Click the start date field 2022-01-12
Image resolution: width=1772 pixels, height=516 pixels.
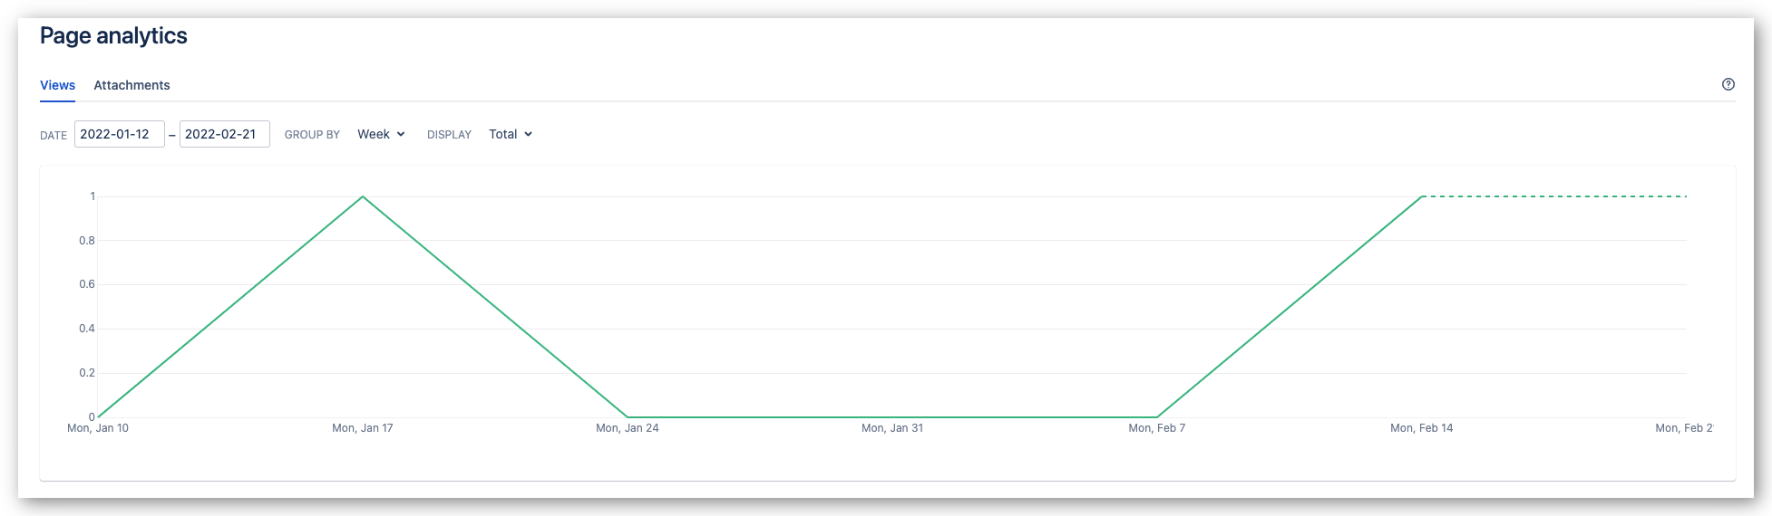[120, 134]
